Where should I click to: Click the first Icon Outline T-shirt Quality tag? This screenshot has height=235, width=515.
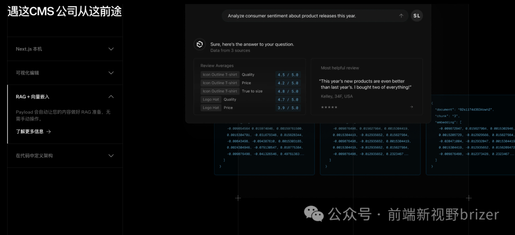220,74
